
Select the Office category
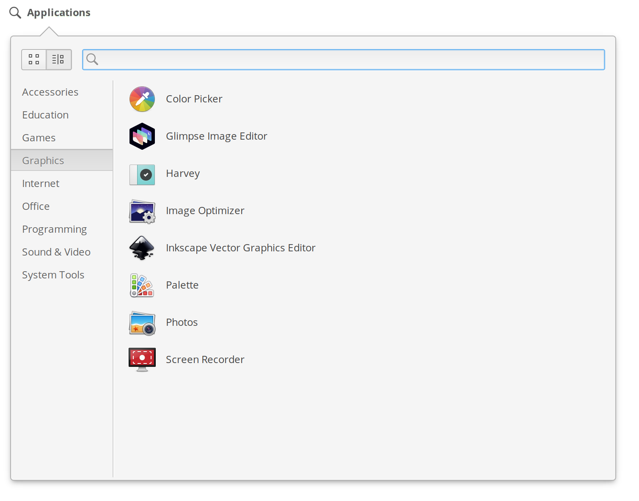36,206
